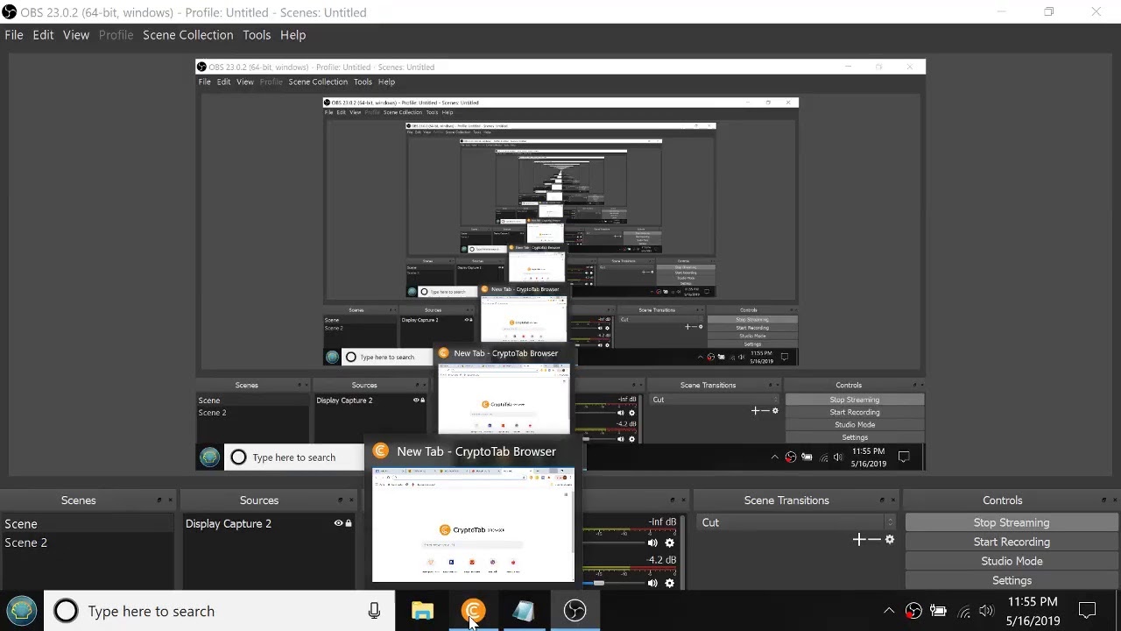Click the -Inf dB level readout
The height and width of the screenshot is (631, 1121).
[x=662, y=522]
